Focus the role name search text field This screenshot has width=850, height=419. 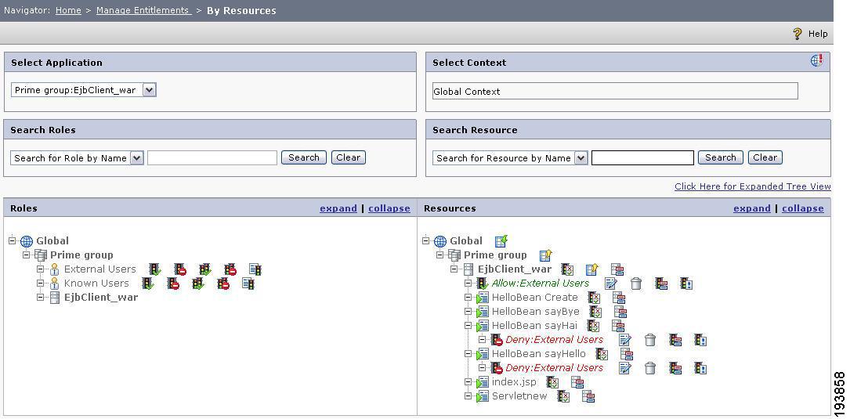212,157
